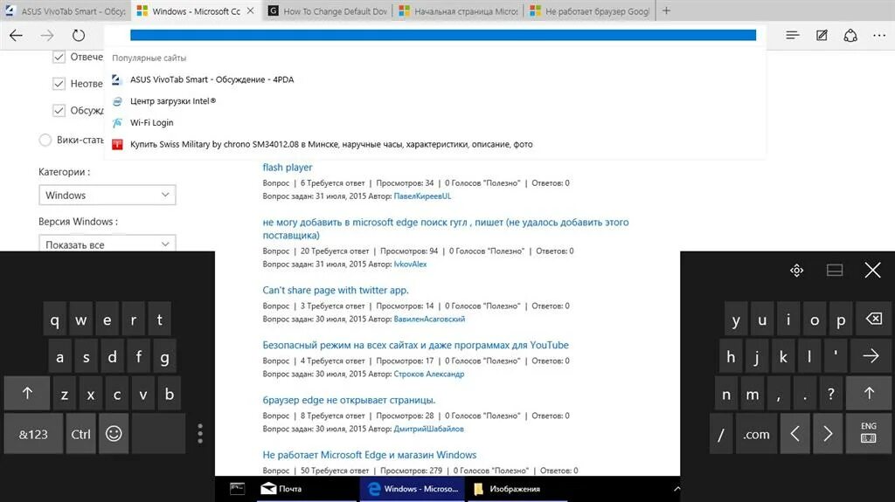Tap the left Shift key on the keyboard
Image resolution: width=895 pixels, height=502 pixels.
[x=27, y=394]
